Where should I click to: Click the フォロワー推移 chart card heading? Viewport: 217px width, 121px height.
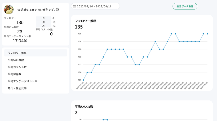[86, 21]
